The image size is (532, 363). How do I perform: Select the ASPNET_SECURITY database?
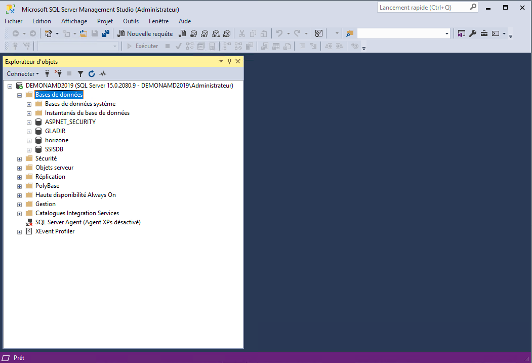coord(70,122)
